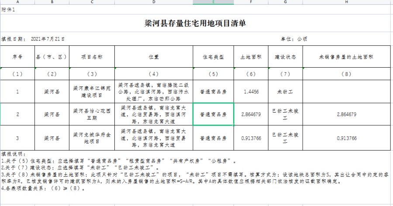Click 已动工未竣工 in row 3
Image resolution: width=393 pixels, height=206 pixels.
click(286, 138)
